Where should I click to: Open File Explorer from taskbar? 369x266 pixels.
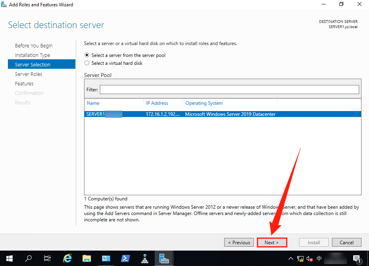(86, 258)
